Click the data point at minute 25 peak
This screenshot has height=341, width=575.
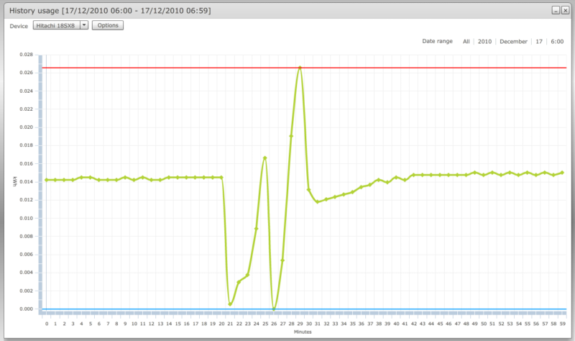265,158
